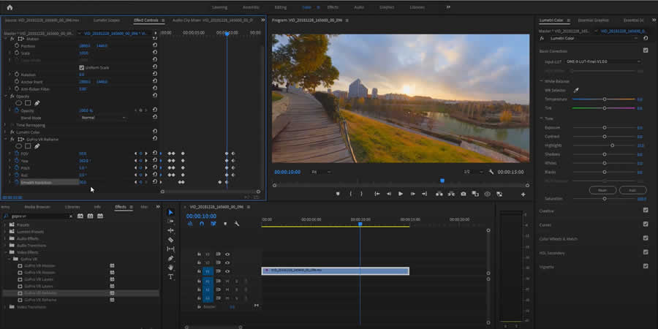Open the Media Browser panel tab
This screenshot has width=658, height=329.
tap(38, 207)
